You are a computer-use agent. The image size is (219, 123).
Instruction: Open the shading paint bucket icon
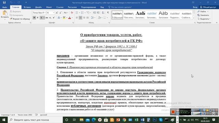click(99, 18)
